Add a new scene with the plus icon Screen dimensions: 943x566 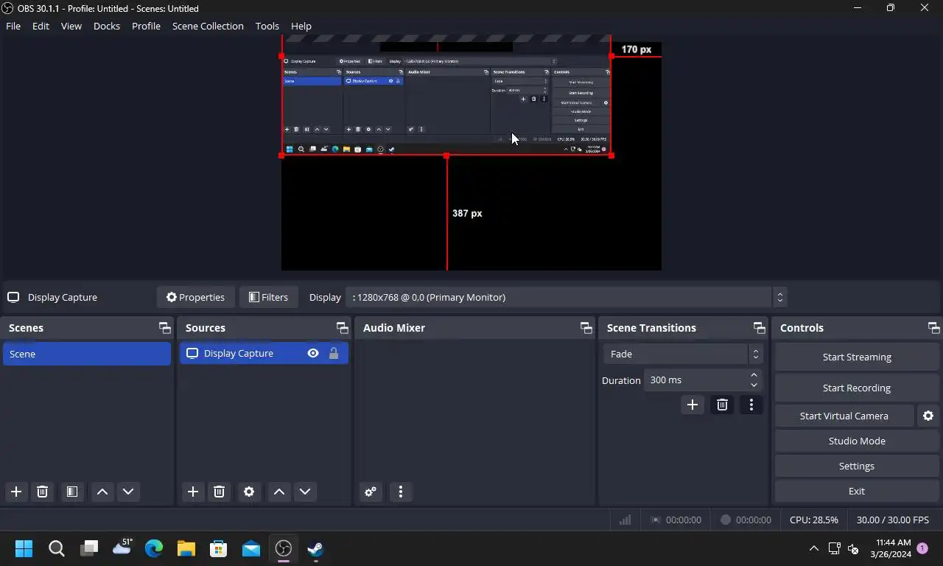point(16,492)
